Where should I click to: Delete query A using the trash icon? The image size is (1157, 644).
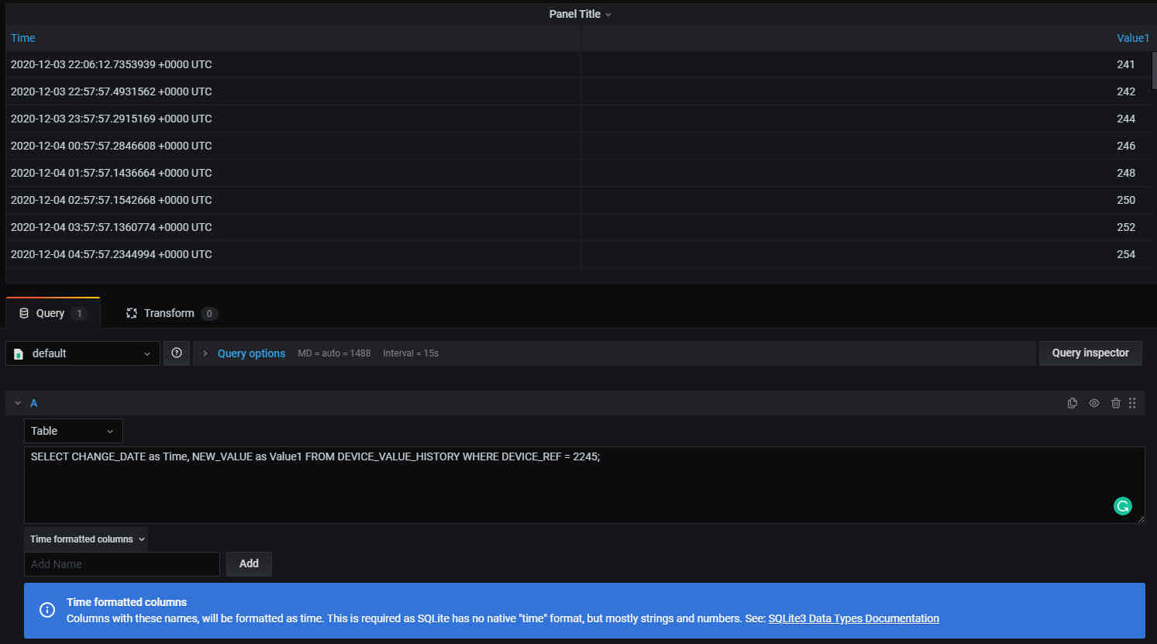point(1115,403)
